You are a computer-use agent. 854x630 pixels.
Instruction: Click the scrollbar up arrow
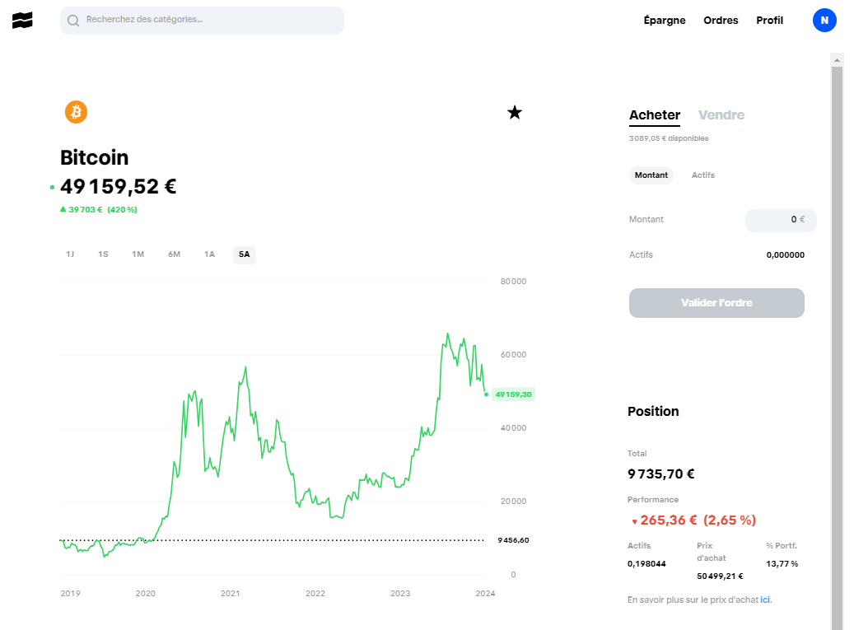837,60
